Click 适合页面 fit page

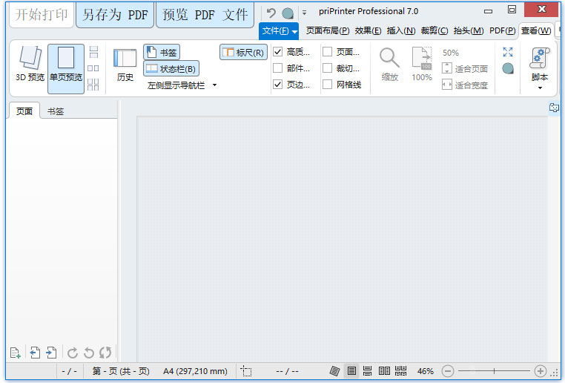click(x=465, y=68)
